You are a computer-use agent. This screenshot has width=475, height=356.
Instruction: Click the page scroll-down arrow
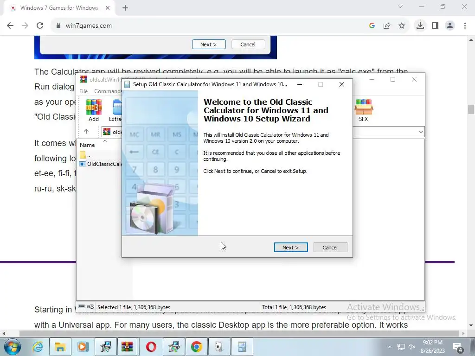point(471,325)
